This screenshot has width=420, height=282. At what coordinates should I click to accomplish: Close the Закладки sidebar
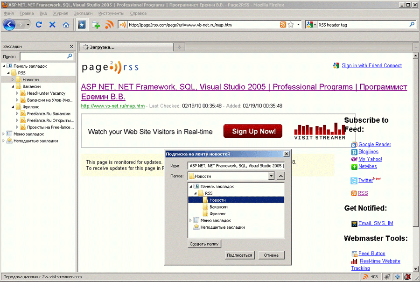71,46
